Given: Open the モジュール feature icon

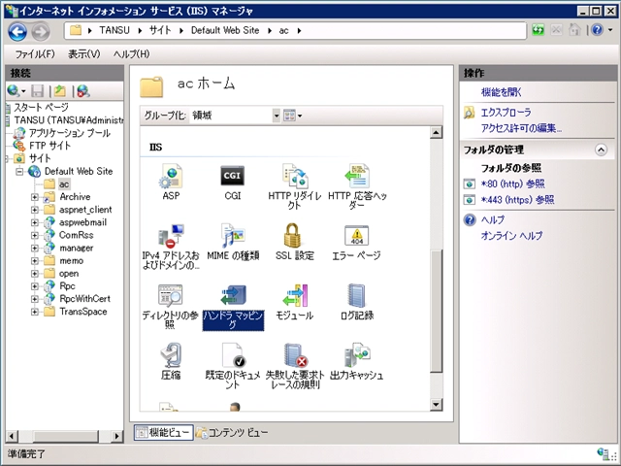Looking at the screenshot, I should [295, 295].
